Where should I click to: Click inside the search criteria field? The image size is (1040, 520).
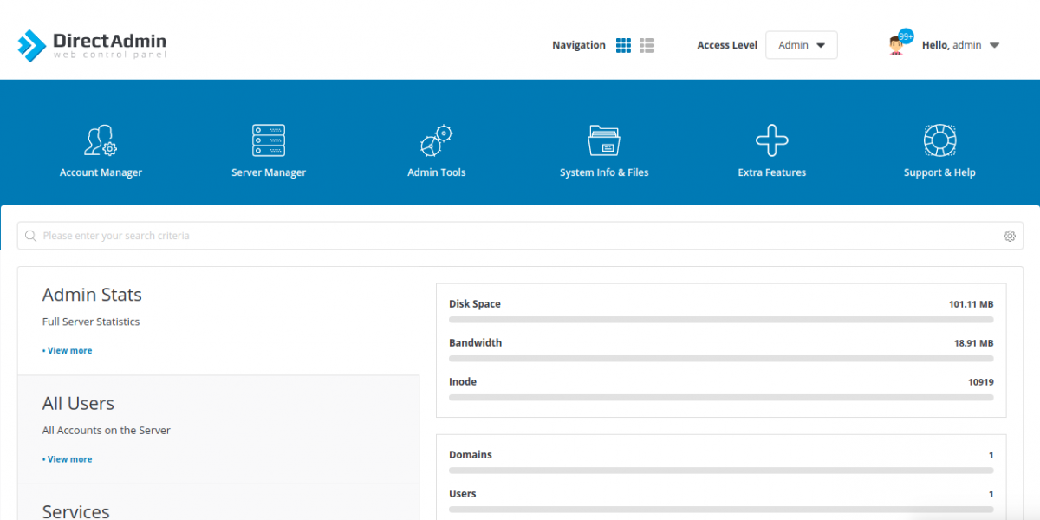click(260, 235)
